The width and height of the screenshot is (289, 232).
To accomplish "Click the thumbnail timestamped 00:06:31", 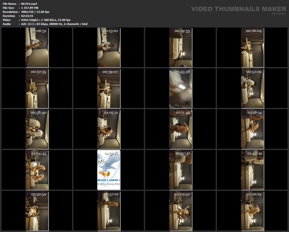I will tap(37, 47).
